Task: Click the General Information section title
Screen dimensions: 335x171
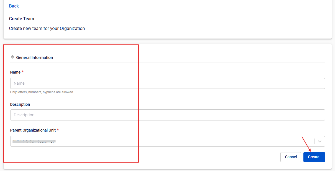Action: pos(35,57)
